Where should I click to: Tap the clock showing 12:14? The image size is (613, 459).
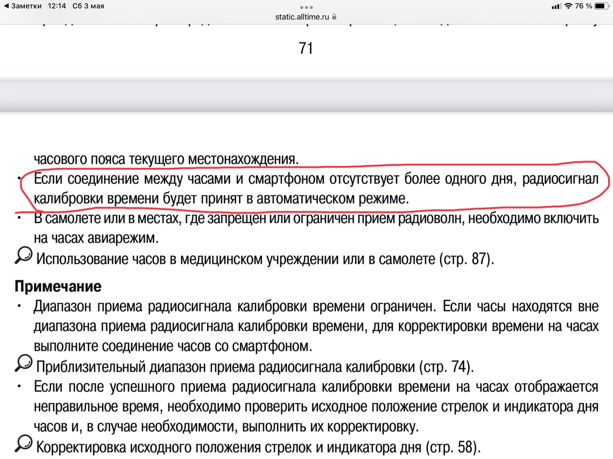57,6
